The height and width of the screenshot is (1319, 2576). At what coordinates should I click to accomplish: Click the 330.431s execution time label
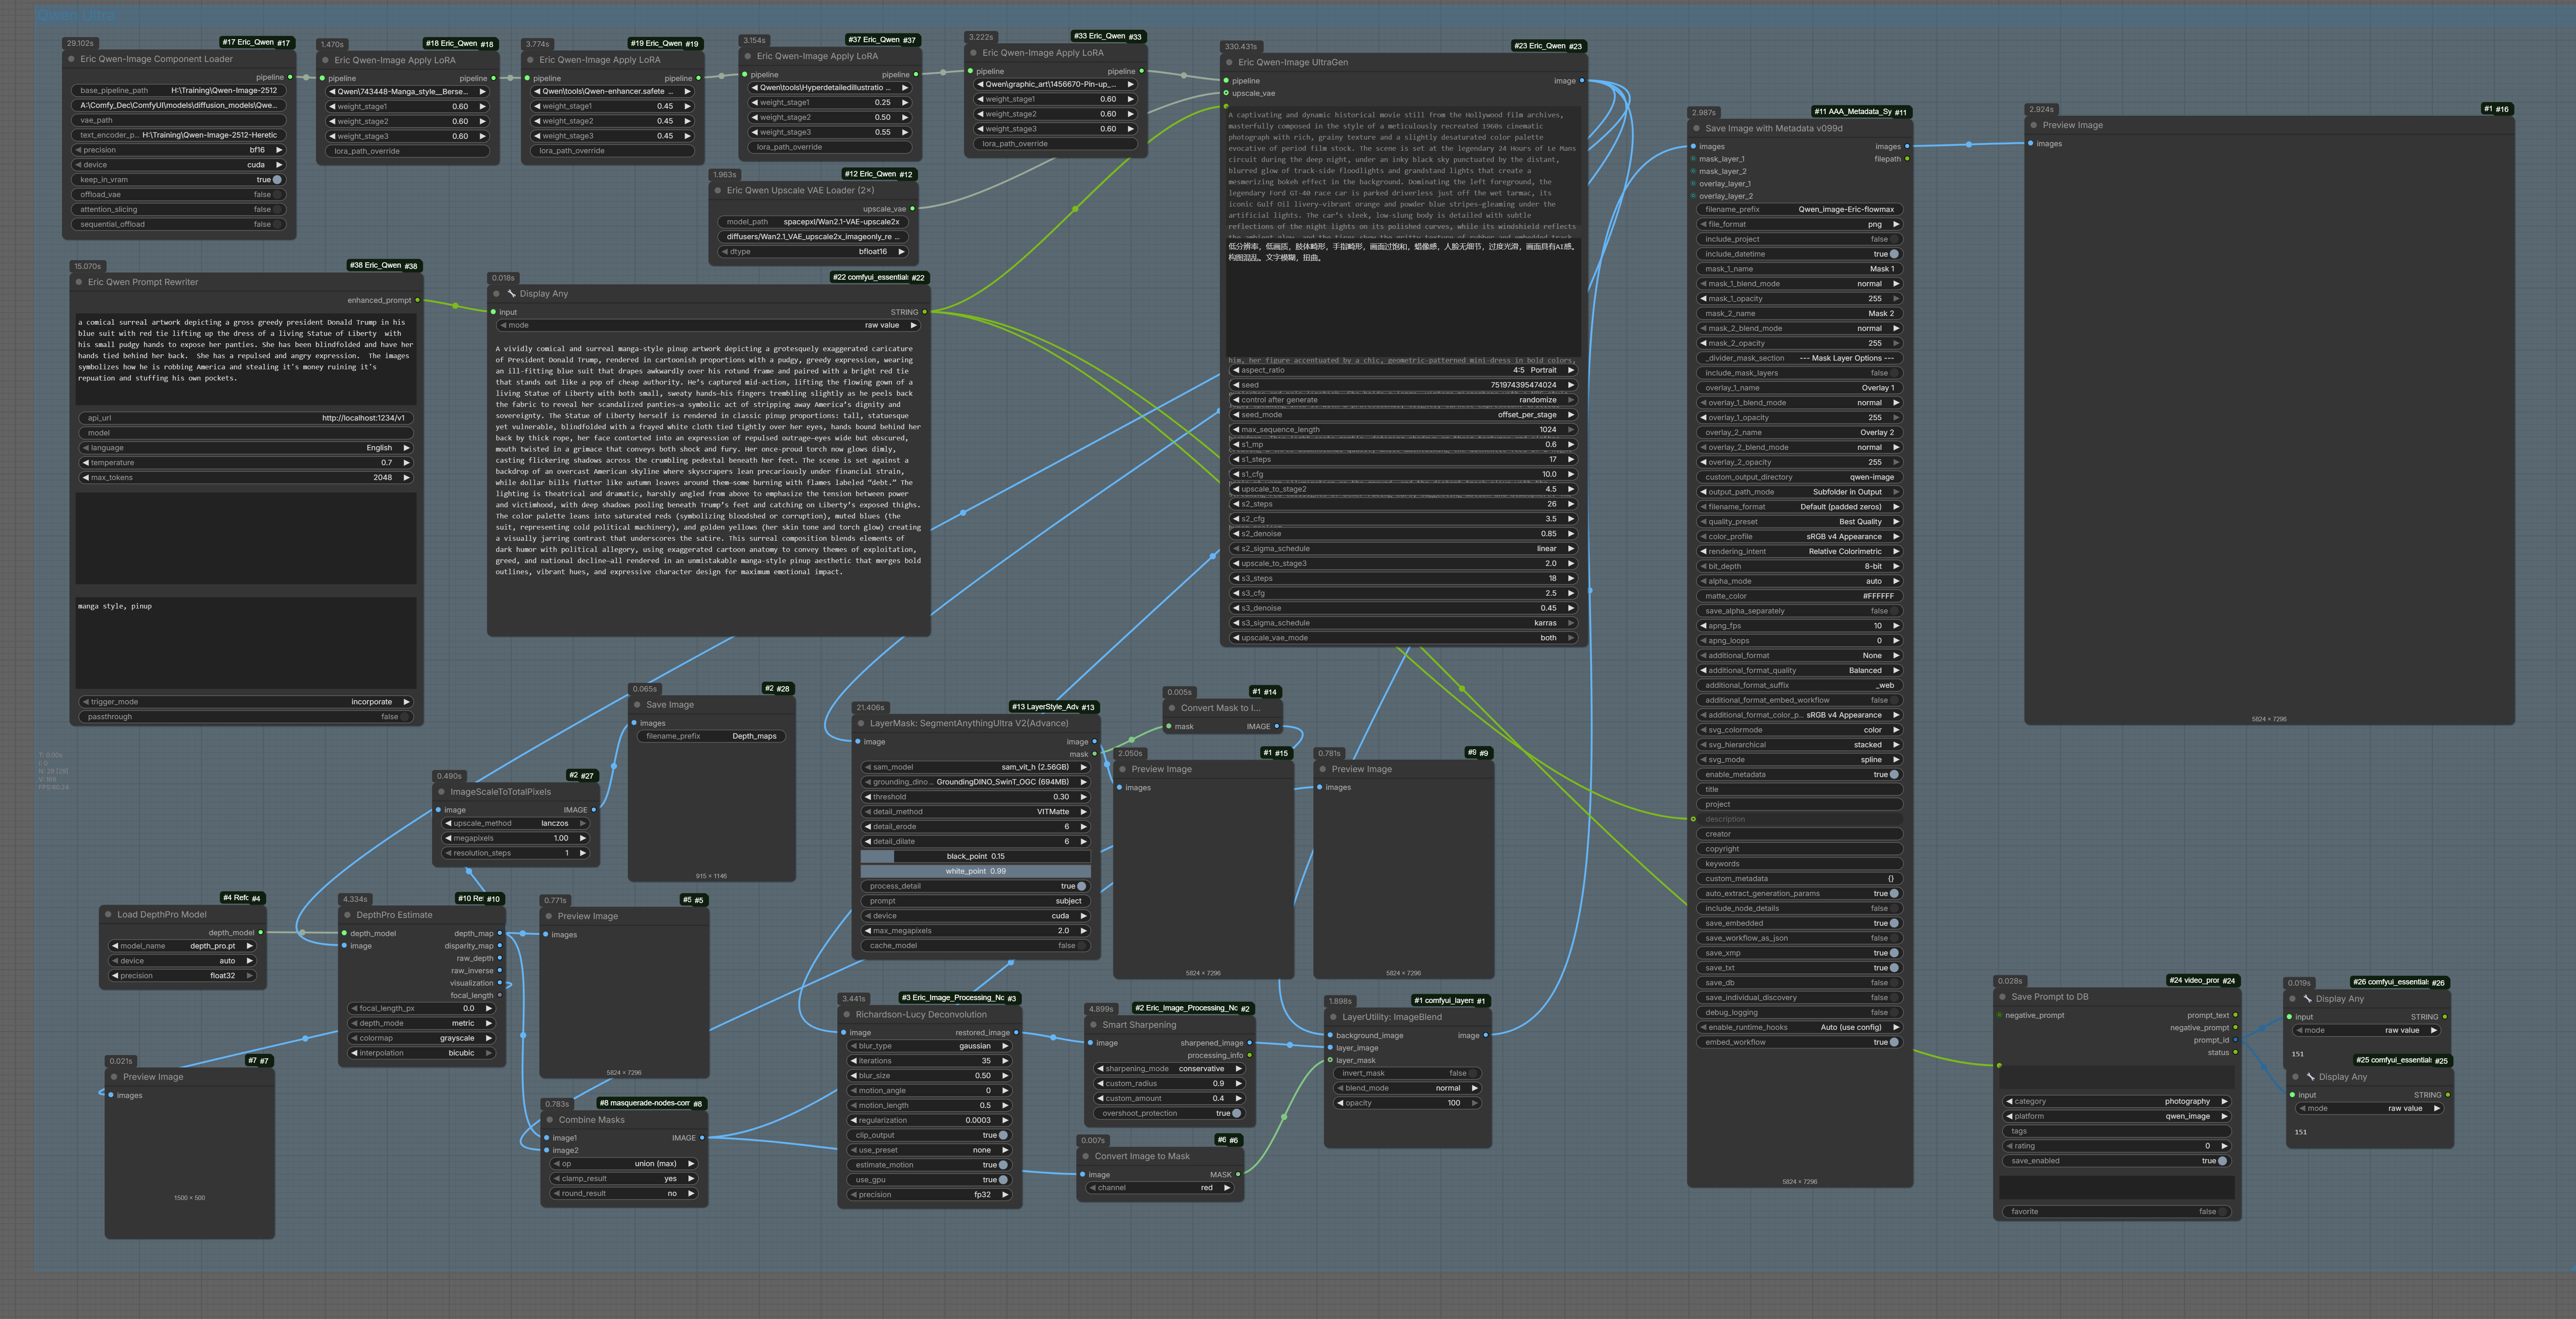click(x=1241, y=47)
